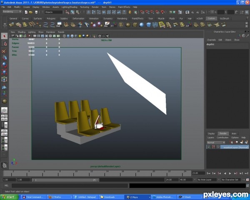This screenshot has width=250, height=200.
Task: Switch to Adobe Photoshop in taskbar
Action: click(164, 197)
